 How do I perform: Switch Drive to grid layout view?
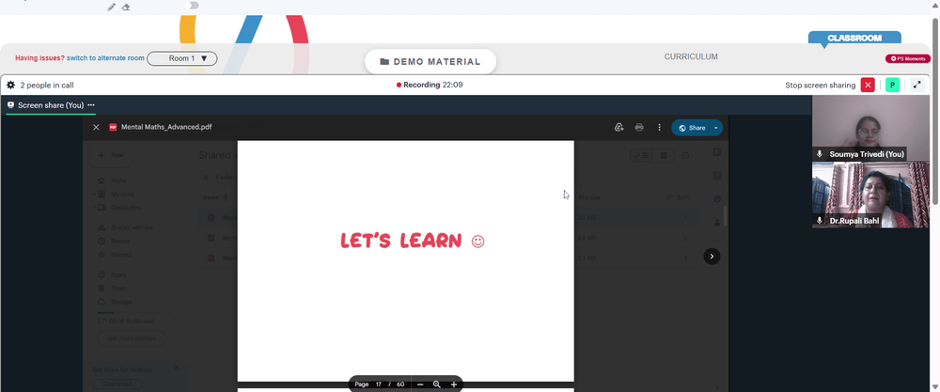coord(664,155)
